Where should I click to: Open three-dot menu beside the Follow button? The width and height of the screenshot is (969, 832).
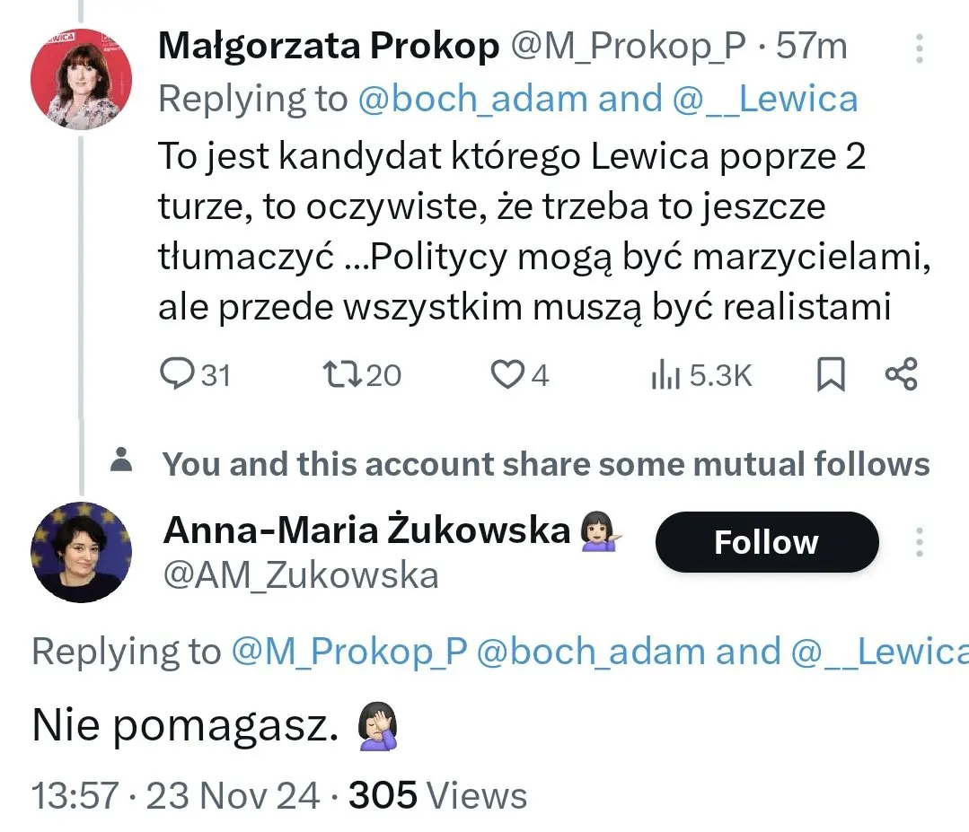[920, 542]
